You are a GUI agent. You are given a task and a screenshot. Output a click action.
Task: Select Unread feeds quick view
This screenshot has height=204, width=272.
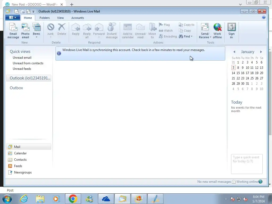(x=22, y=69)
